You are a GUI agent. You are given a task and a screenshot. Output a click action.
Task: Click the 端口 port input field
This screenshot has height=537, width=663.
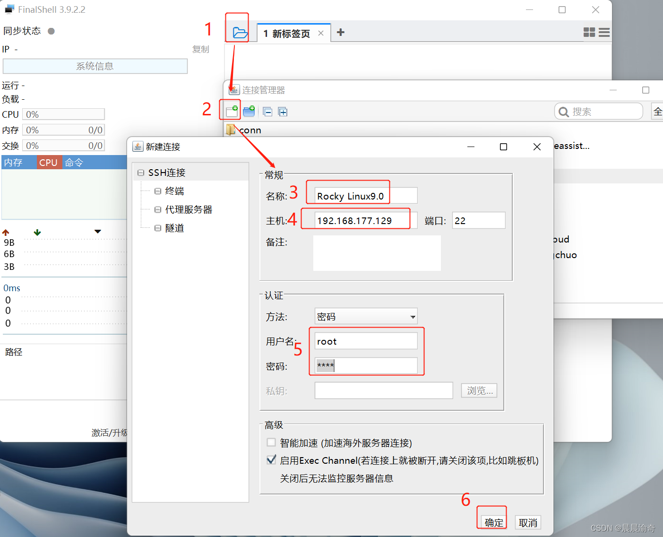479,220
